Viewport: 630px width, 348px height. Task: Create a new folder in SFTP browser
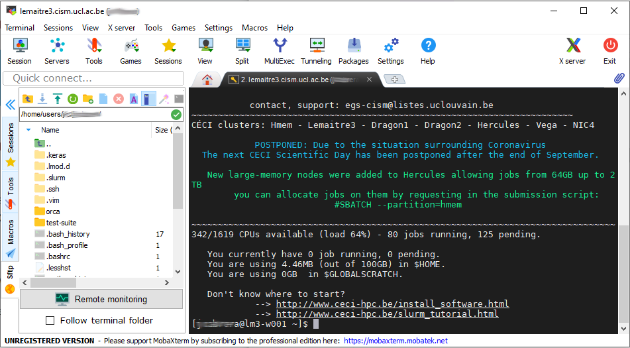pos(87,99)
